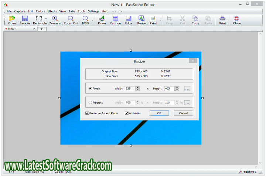
Task: Click the percent Height field showing 100
Action: coord(169,103)
